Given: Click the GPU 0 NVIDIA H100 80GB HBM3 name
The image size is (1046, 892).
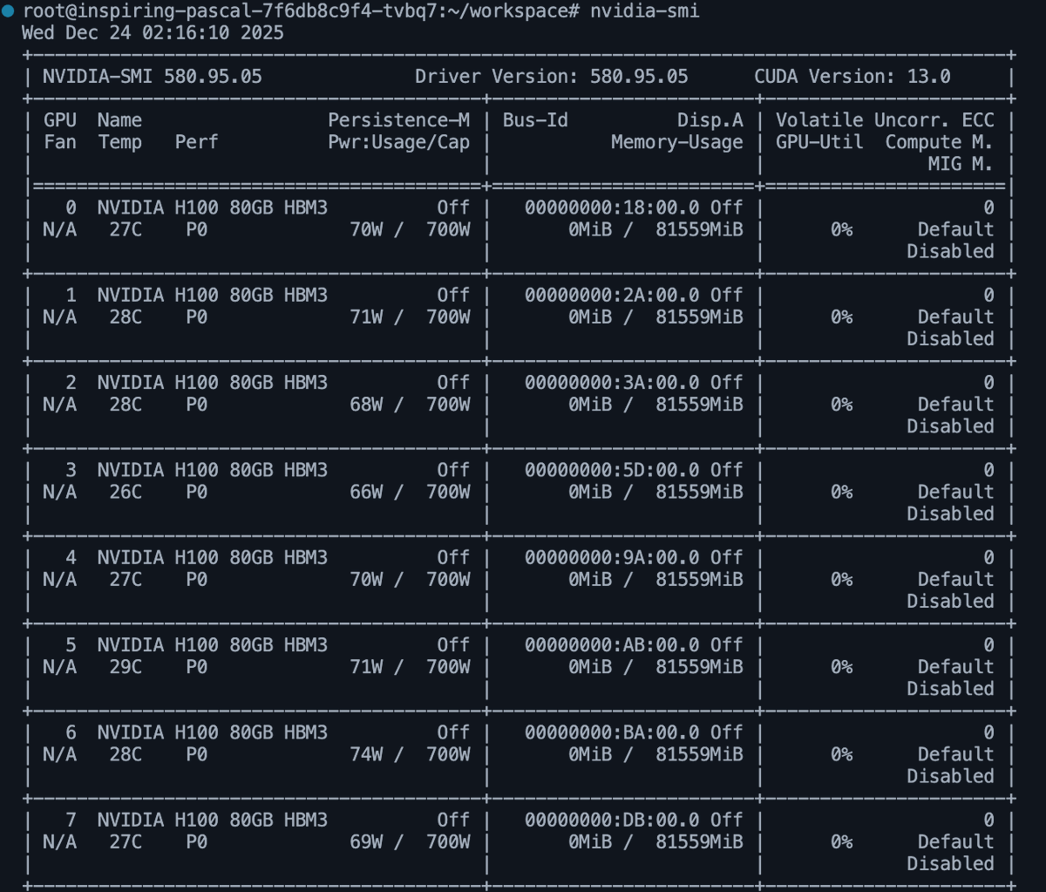Looking at the screenshot, I should pos(213,208).
